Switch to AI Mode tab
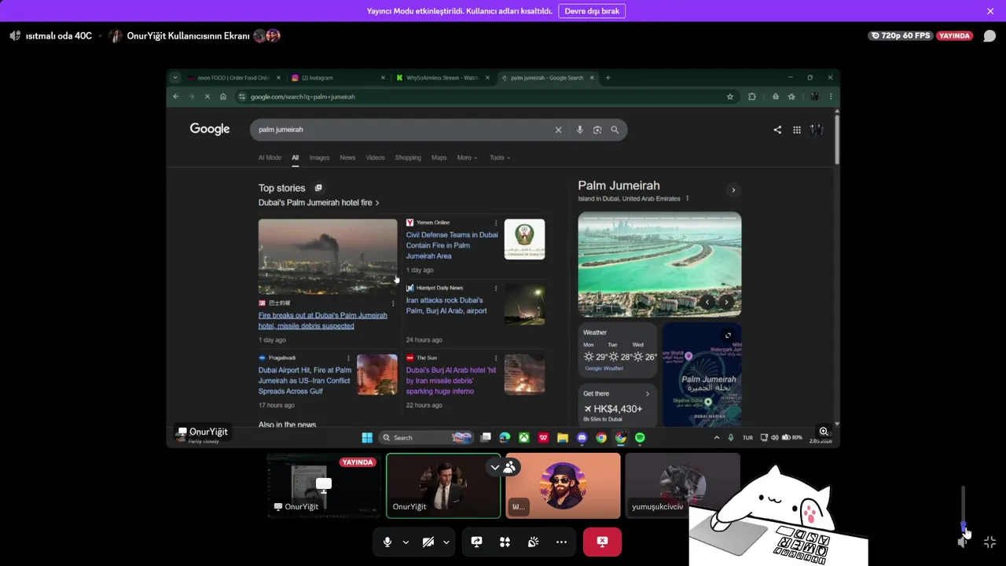Screen dimensions: 1006x566 click(x=270, y=157)
